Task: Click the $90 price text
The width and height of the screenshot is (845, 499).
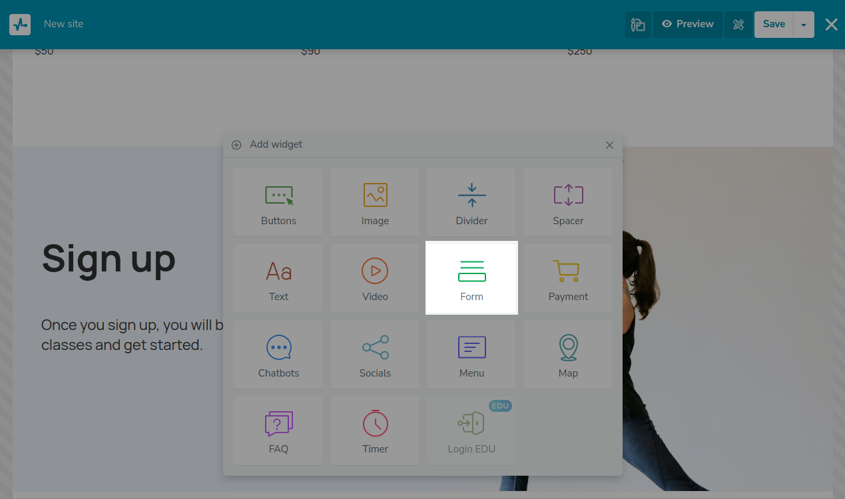Action: coord(310,51)
